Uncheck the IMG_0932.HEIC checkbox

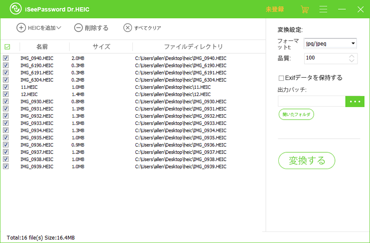coord(6,116)
